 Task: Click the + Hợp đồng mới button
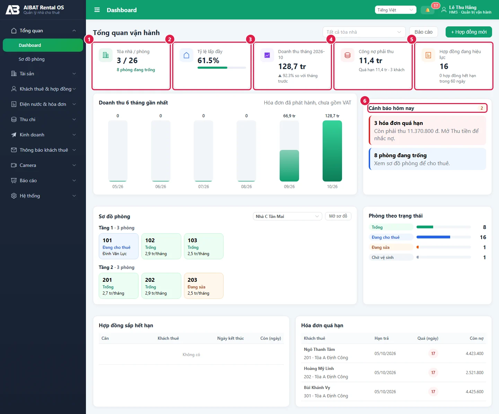click(469, 32)
